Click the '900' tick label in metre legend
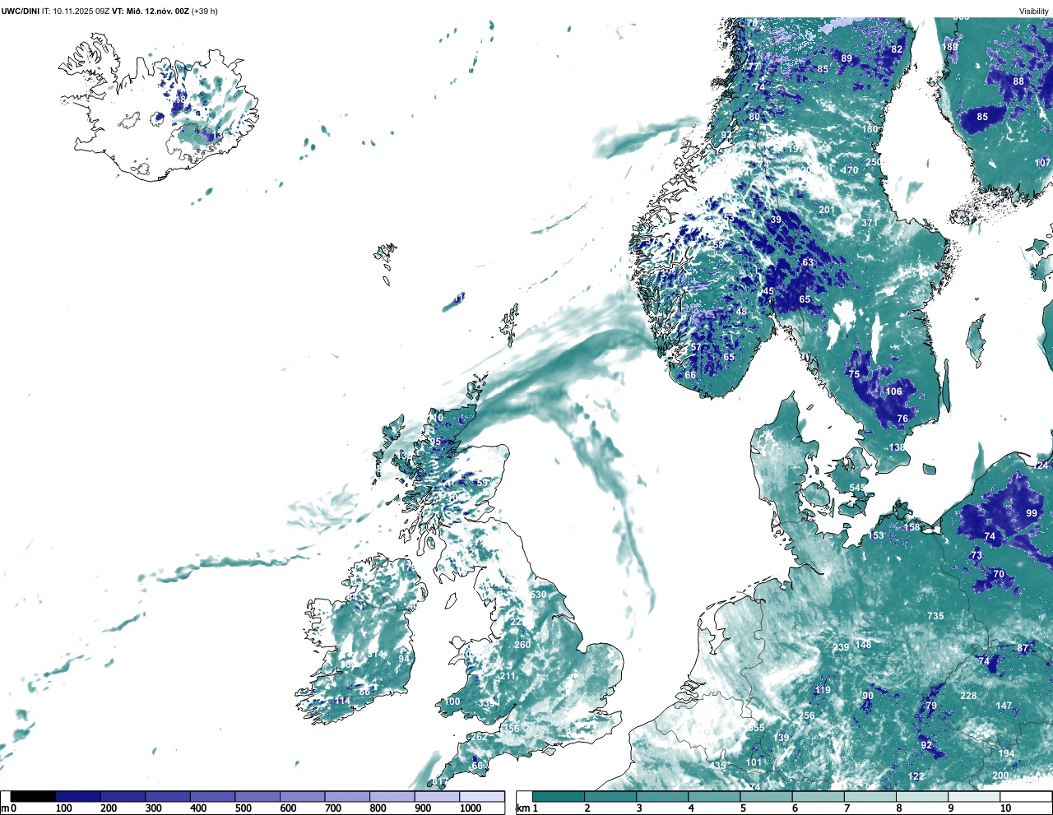This screenshot has width=1053, height=815. click(x=423, y=808)
